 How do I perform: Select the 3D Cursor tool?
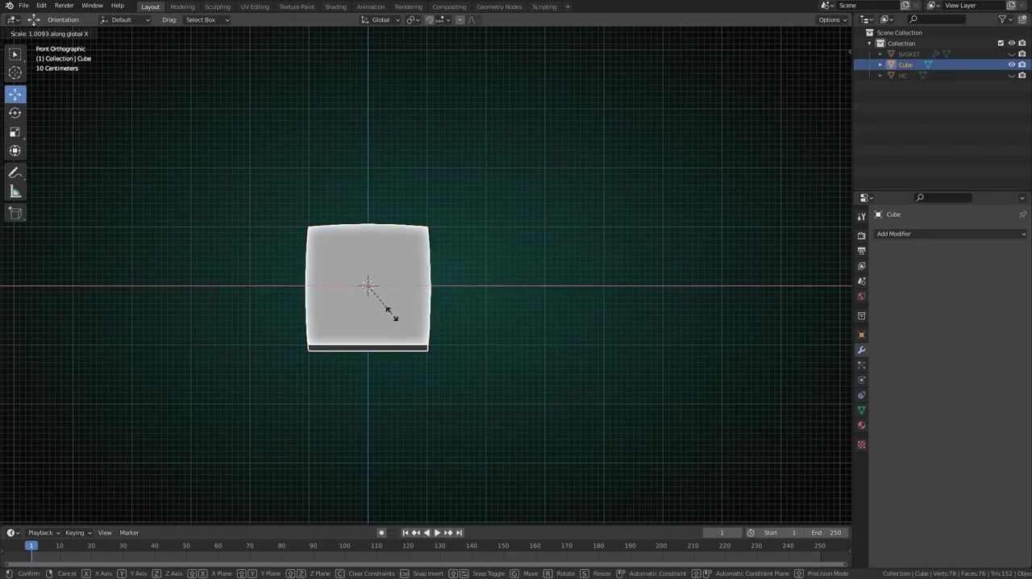click(x=15, y=73)
